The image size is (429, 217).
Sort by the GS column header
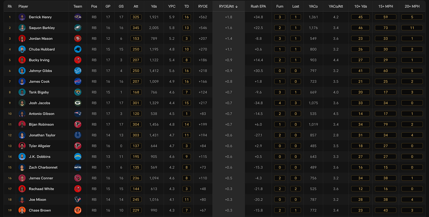121,6
